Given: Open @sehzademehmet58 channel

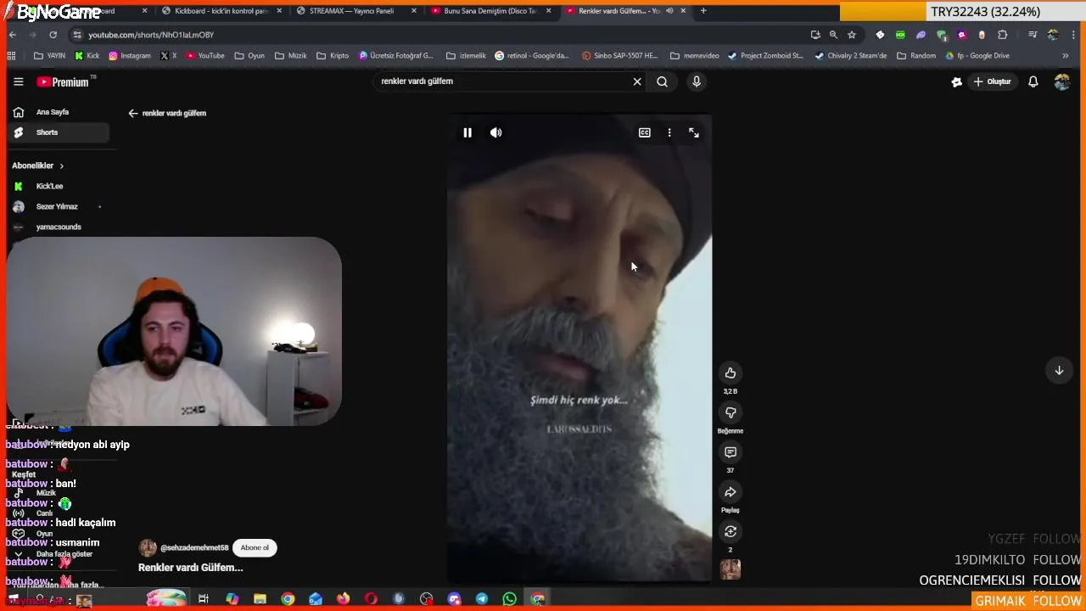Looking at the screenshot, I should pyautogui.click(x=194, y=547).
